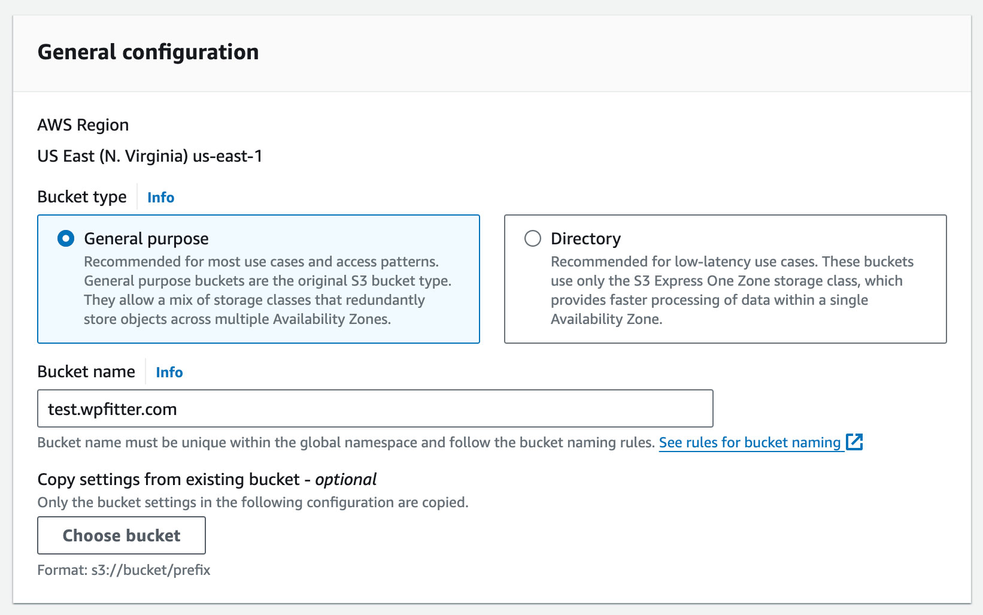
Task: Click the US East (N. Virginia) us-east-1 text
Action: pos(150,156)
